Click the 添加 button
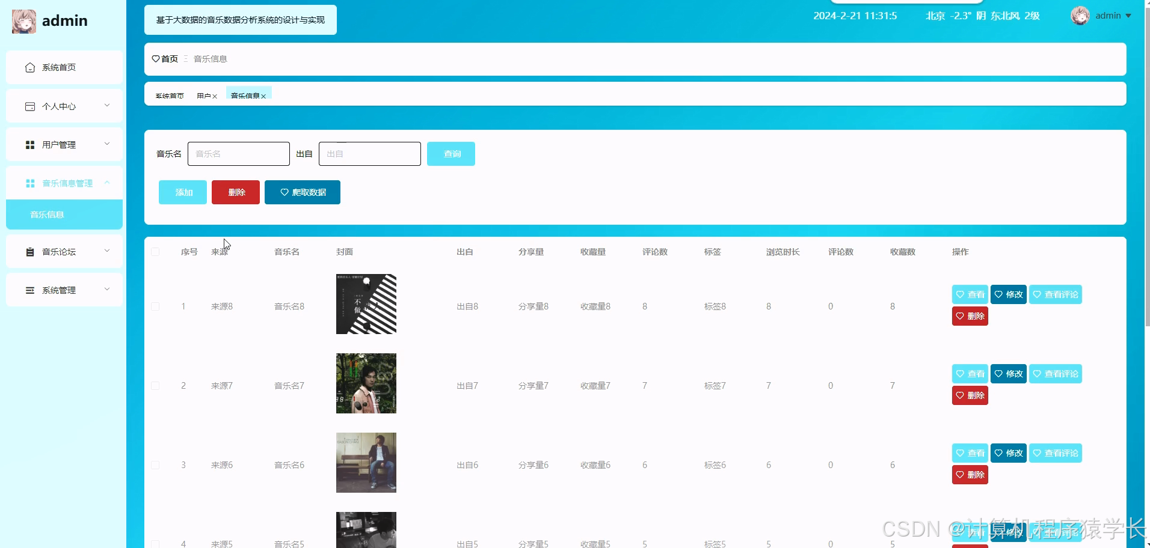This screenshot has height=548, width=1150. point(183,192)
